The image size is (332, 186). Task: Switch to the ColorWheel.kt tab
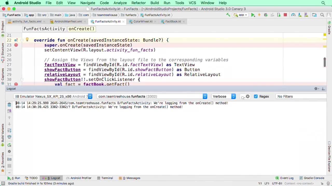143,21
